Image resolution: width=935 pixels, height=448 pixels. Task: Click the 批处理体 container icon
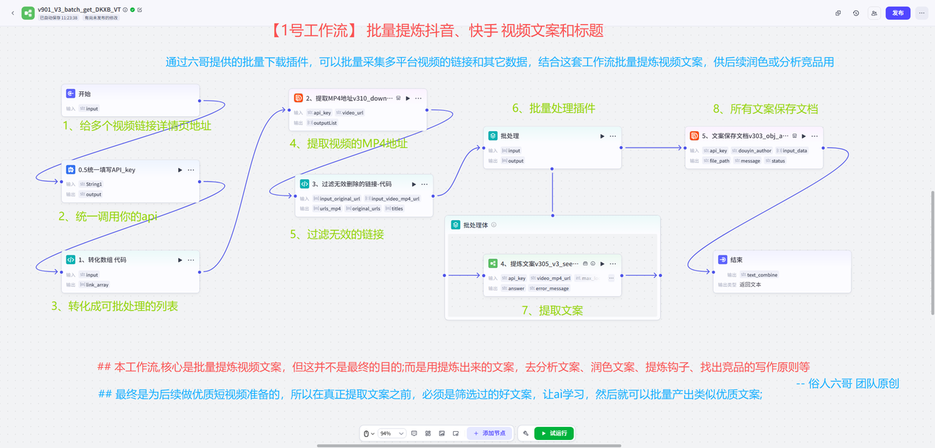[455, 225]
